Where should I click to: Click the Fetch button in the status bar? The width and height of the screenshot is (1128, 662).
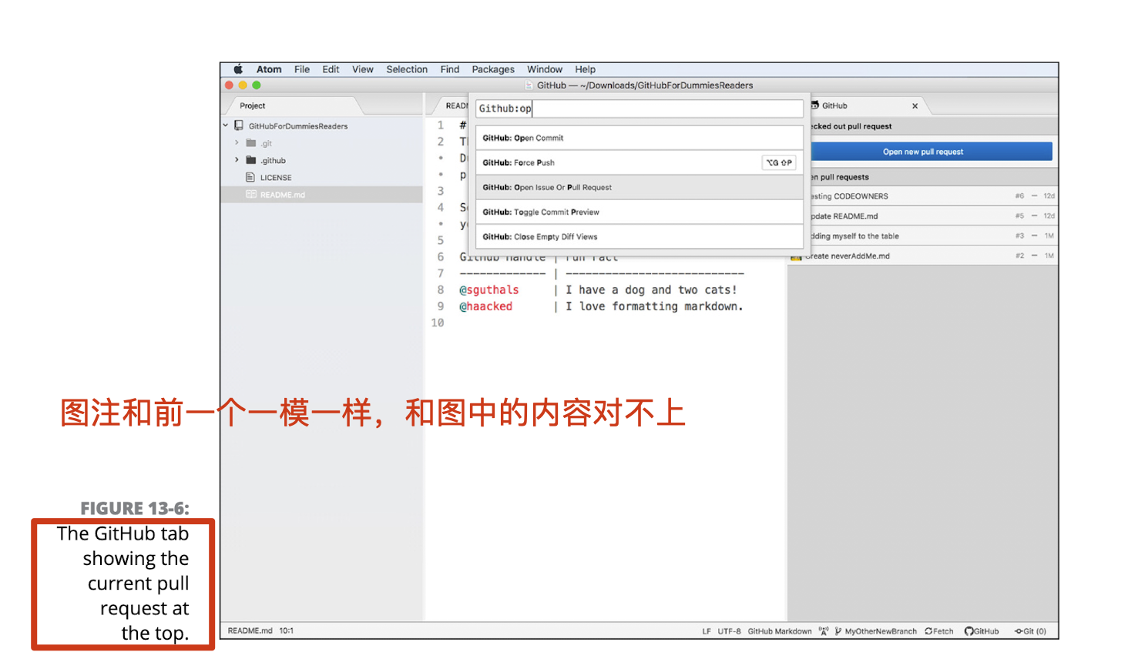939,631
